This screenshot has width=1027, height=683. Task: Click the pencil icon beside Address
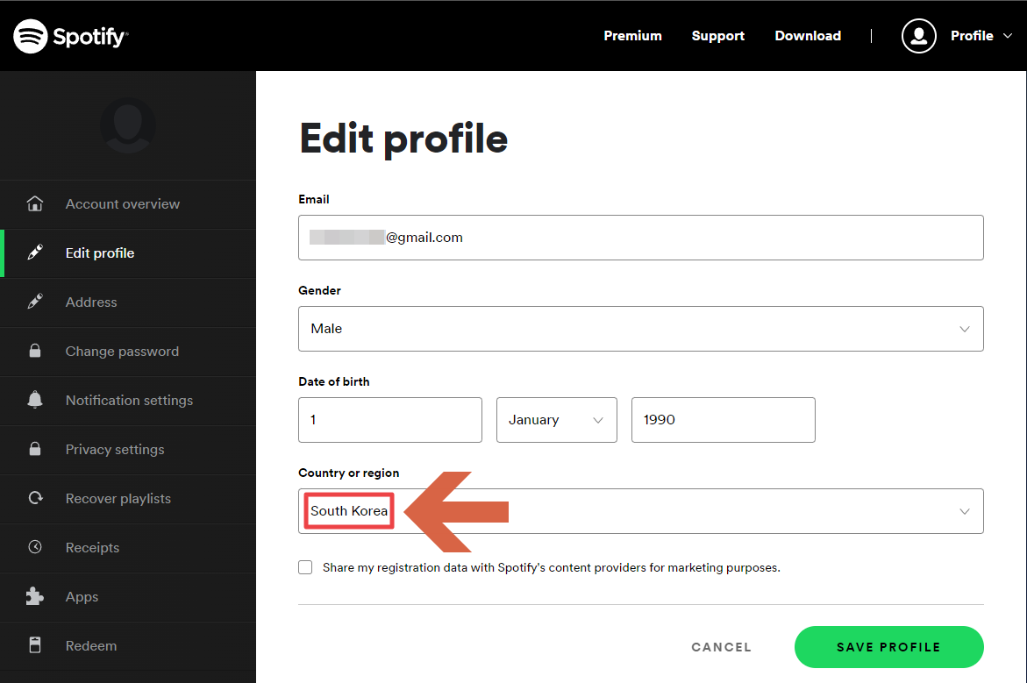pos(35,302)
